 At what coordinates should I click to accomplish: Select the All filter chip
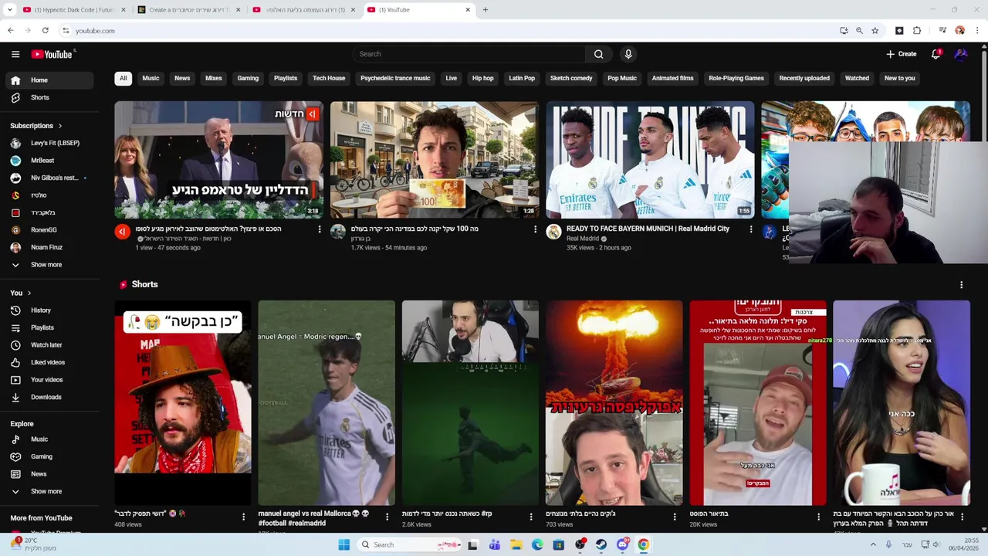tap(123, 78)
